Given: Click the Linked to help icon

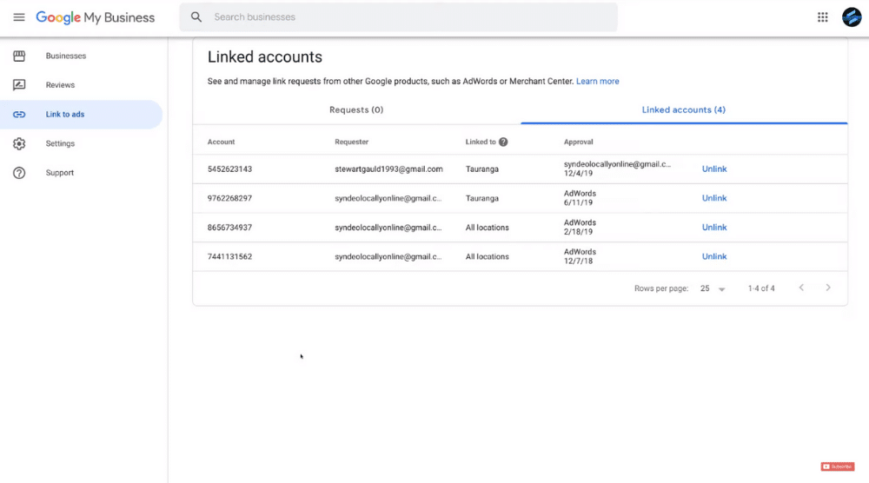Looking at the screenshot, I should click(503, 142).
